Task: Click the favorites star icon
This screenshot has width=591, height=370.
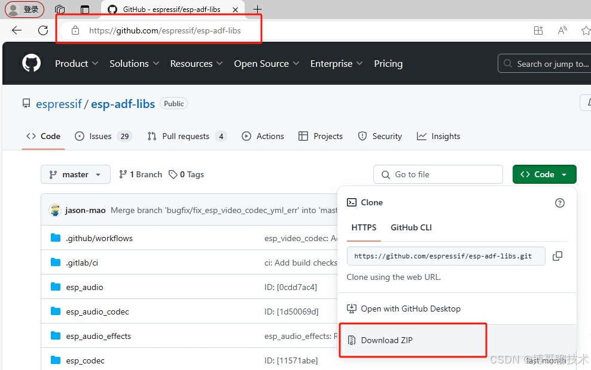Action: coord(586,30)
